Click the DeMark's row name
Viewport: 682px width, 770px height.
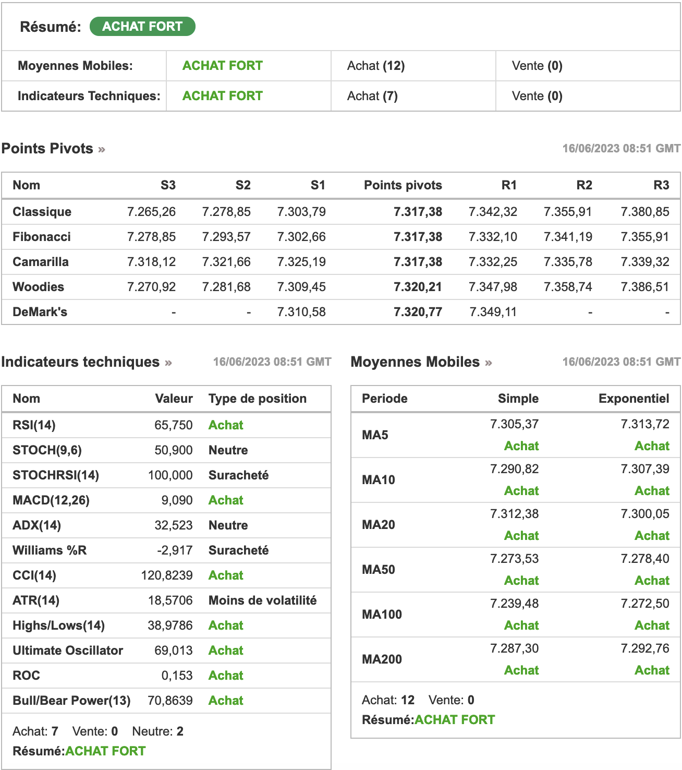pyautogui.click(x=40, y=312)
